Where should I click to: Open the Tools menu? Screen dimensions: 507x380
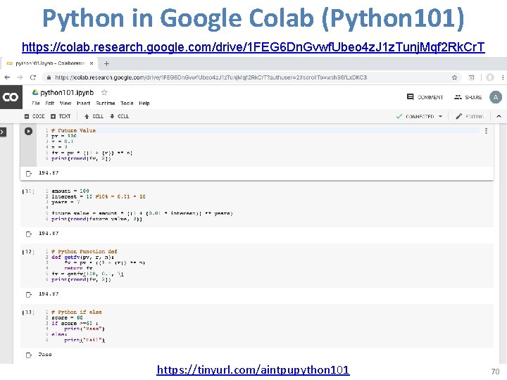point(127,103)
